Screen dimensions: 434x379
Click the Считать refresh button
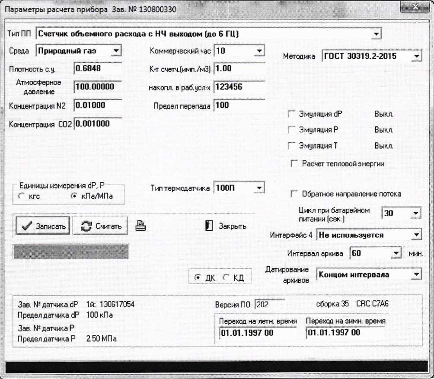click(100, 226)
